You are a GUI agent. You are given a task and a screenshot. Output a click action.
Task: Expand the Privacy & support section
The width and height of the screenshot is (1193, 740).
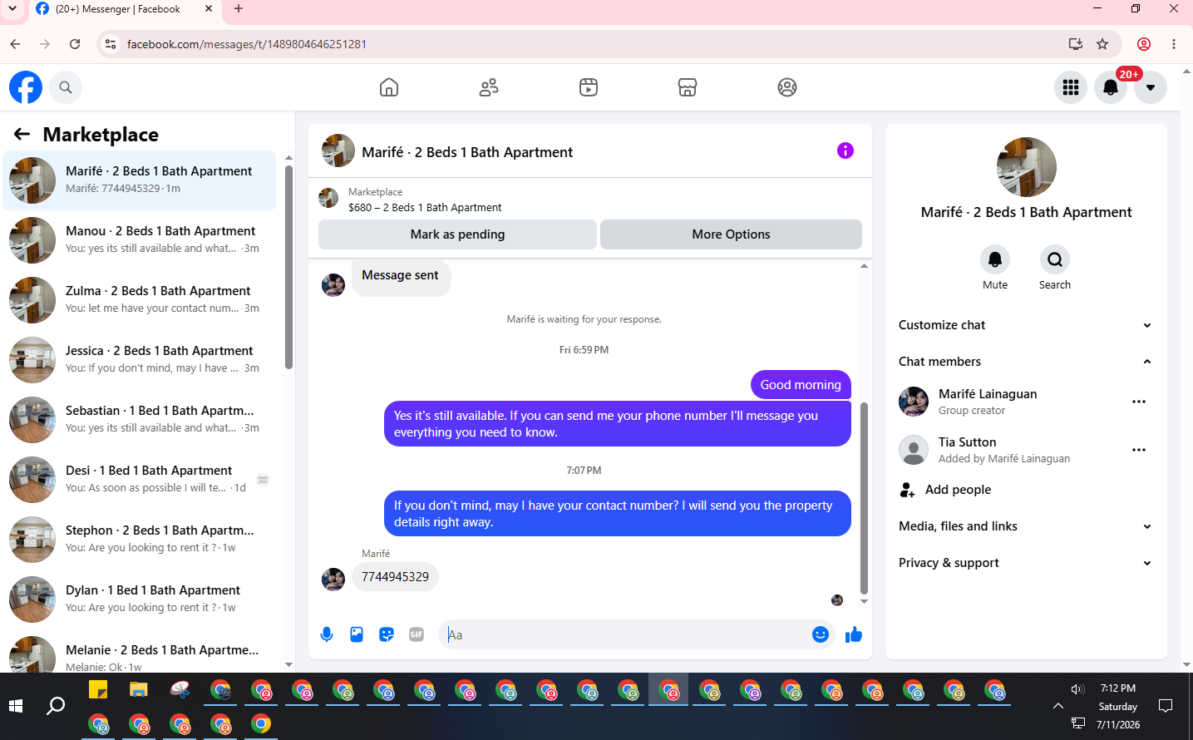(1026, 563)
